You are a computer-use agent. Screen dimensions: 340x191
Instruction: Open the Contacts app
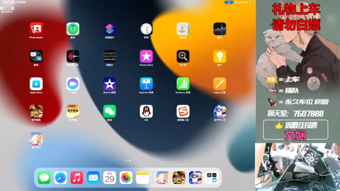tap(183, 29)
